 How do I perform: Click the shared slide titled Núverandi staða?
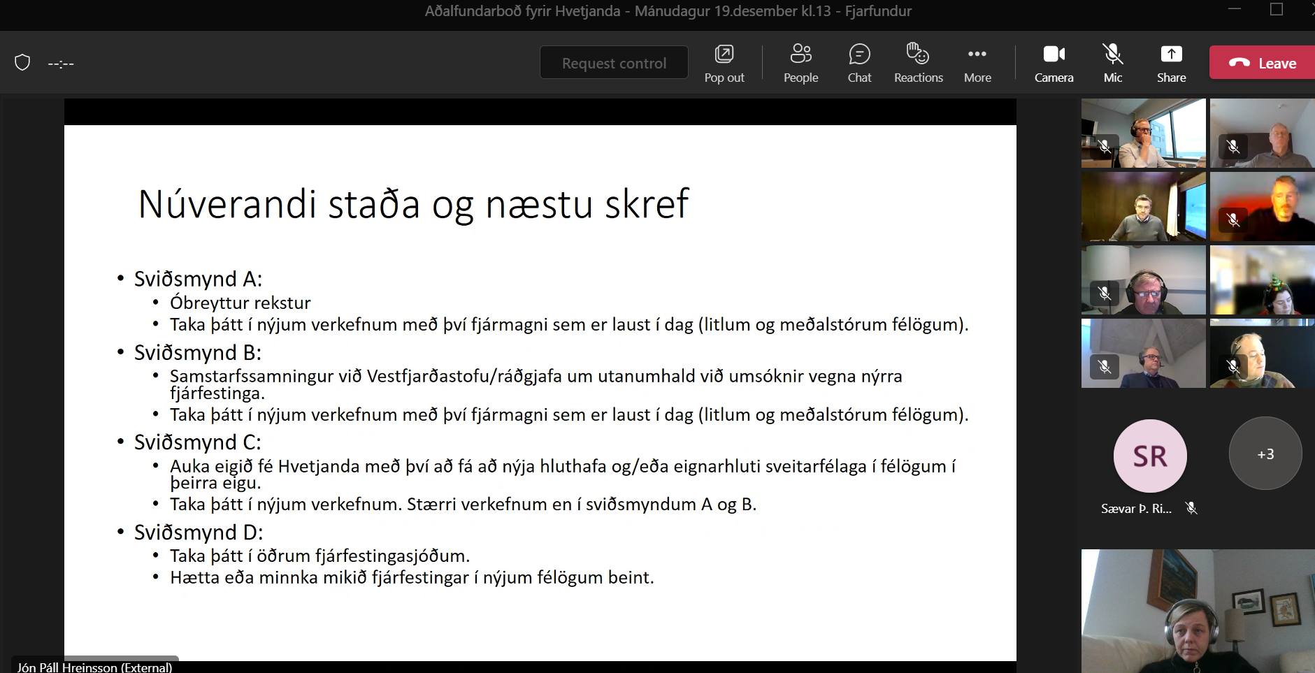coord(540,391)
